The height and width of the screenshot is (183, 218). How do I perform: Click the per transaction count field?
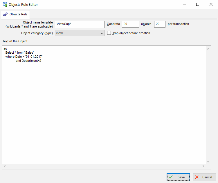(160, 24)
